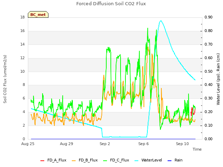
Task: Click the 14 value on left axis
Action: click(23, 45)
